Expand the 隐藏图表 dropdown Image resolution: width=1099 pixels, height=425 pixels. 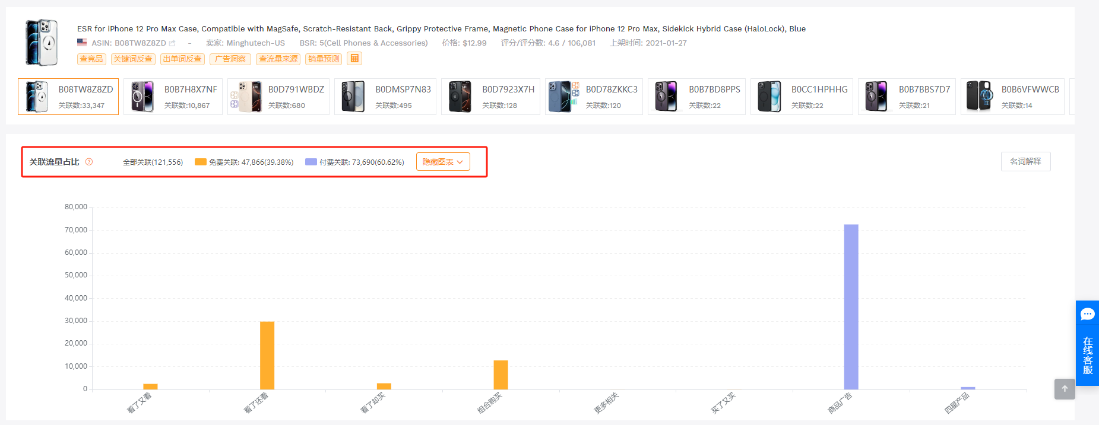(x=443, y=162)
